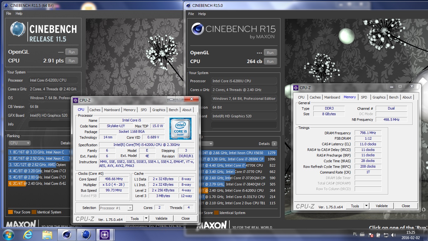This screenshot has width=428, height=241.
Task: Switch to SPD tab in CPU-Z Memory window
Action: [x=364, y=97]
